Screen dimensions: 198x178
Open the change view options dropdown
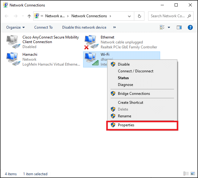(169, 27)
